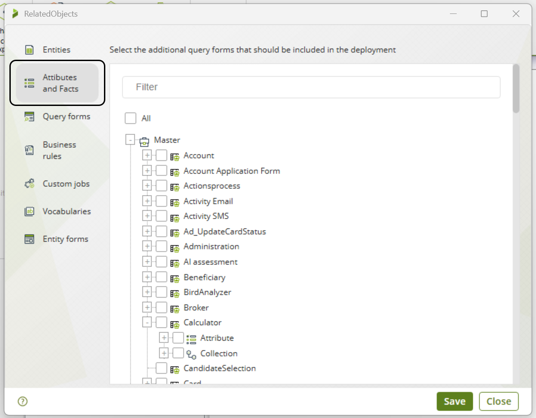The image size is (536, 418).
Task: Enable the BirdAnalyzer checkbox
Action: (161, 292)
